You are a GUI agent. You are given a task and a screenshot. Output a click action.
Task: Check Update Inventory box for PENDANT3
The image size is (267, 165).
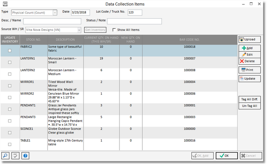pos(10,121)
